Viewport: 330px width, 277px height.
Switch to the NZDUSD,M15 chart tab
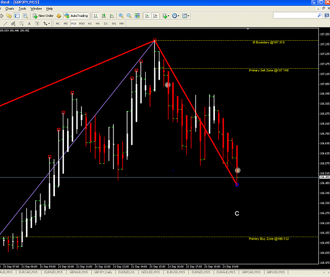point(150,272)
